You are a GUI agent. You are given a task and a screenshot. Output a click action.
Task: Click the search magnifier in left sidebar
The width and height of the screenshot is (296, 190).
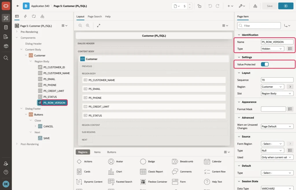click(6, 58)
